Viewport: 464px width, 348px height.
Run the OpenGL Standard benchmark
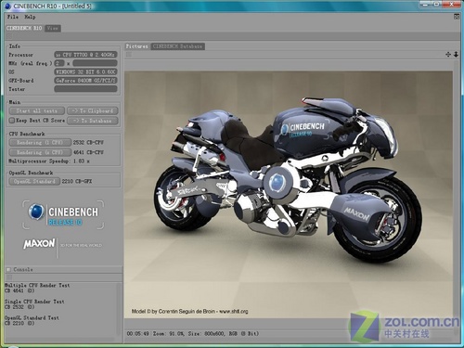[x=34, y=182]
